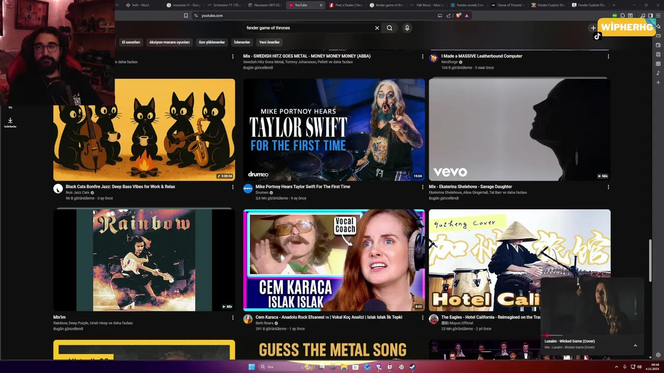Open the downloads arrow icon at left
This screenshot has height=373, width=664.
10,120
